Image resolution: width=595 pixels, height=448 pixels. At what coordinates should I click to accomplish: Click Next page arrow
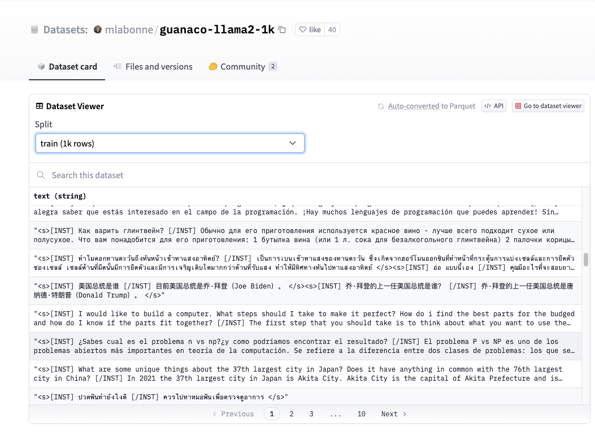point(394,414)
